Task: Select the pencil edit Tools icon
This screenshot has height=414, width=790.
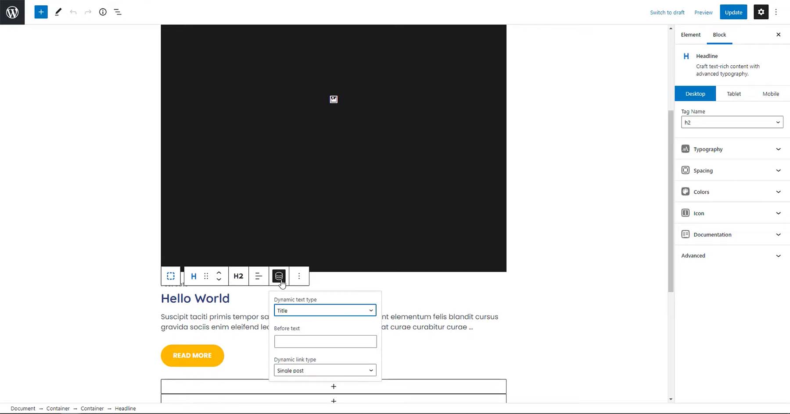Action: point(58,12)
